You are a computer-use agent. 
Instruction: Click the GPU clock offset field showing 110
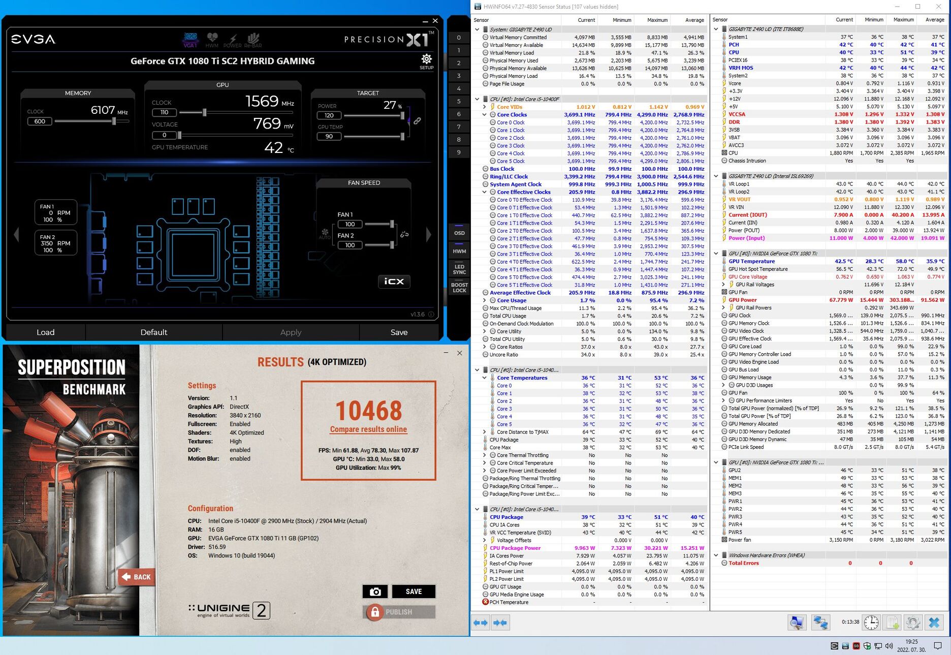[164, 112]
